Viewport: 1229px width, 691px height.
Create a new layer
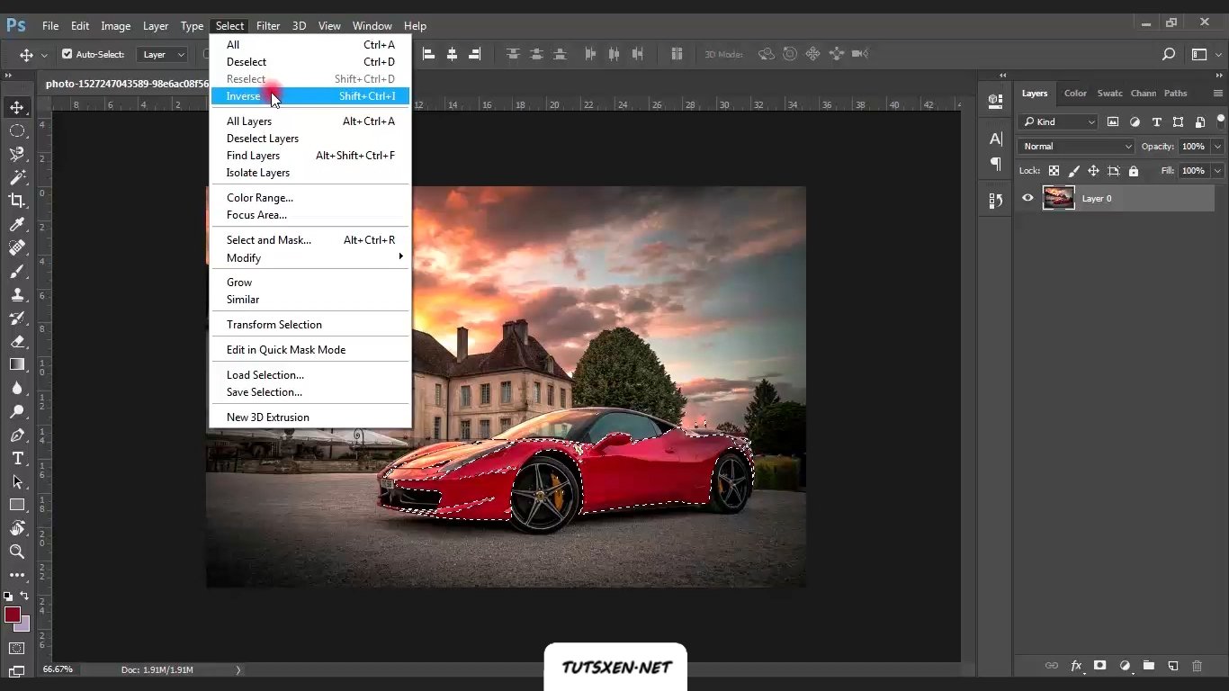pyautogui.click(x=1173, y=666)
